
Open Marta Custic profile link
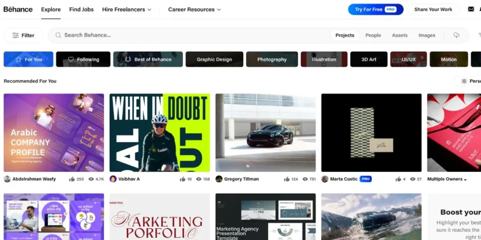pos(344,179)
